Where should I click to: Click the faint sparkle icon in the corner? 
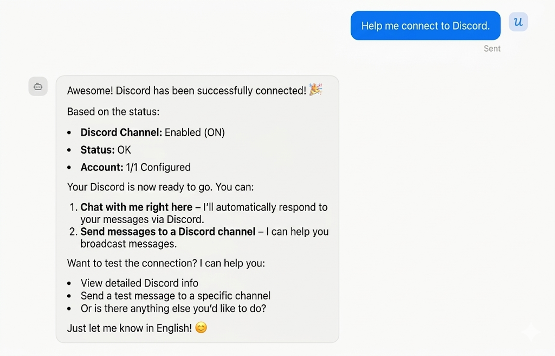pyautogui.click(x=531, y=333)
